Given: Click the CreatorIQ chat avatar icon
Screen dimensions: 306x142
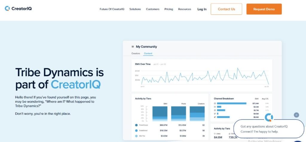Looking at the screenshot, I should coord(269,117).
